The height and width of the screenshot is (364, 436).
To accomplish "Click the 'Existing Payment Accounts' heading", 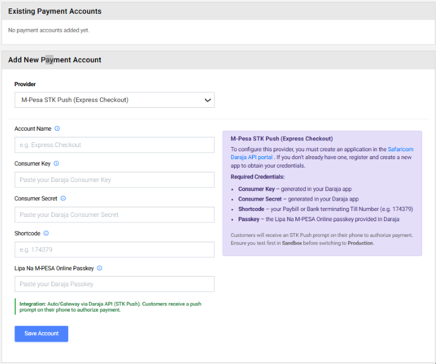I will pos(55,11).
